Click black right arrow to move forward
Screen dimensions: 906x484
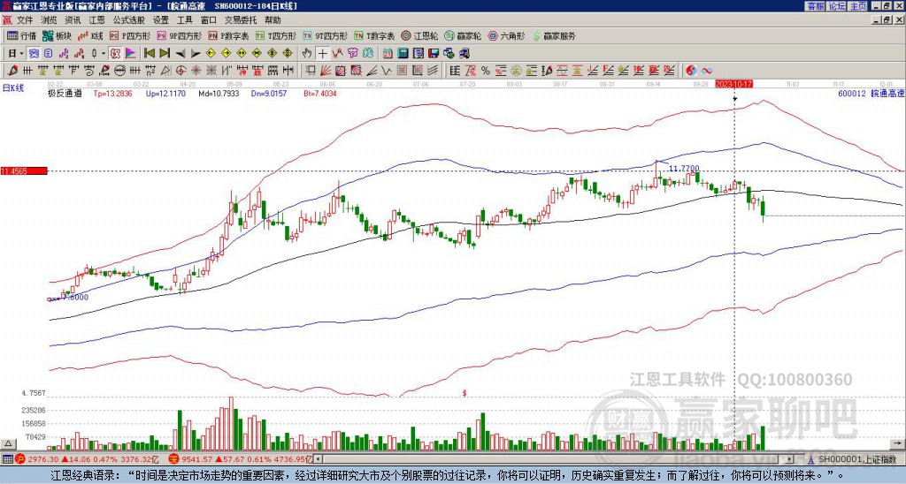(x=196, y=54)
